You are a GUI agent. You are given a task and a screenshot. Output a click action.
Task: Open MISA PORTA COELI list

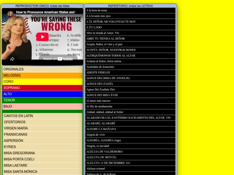coord(42,159)
